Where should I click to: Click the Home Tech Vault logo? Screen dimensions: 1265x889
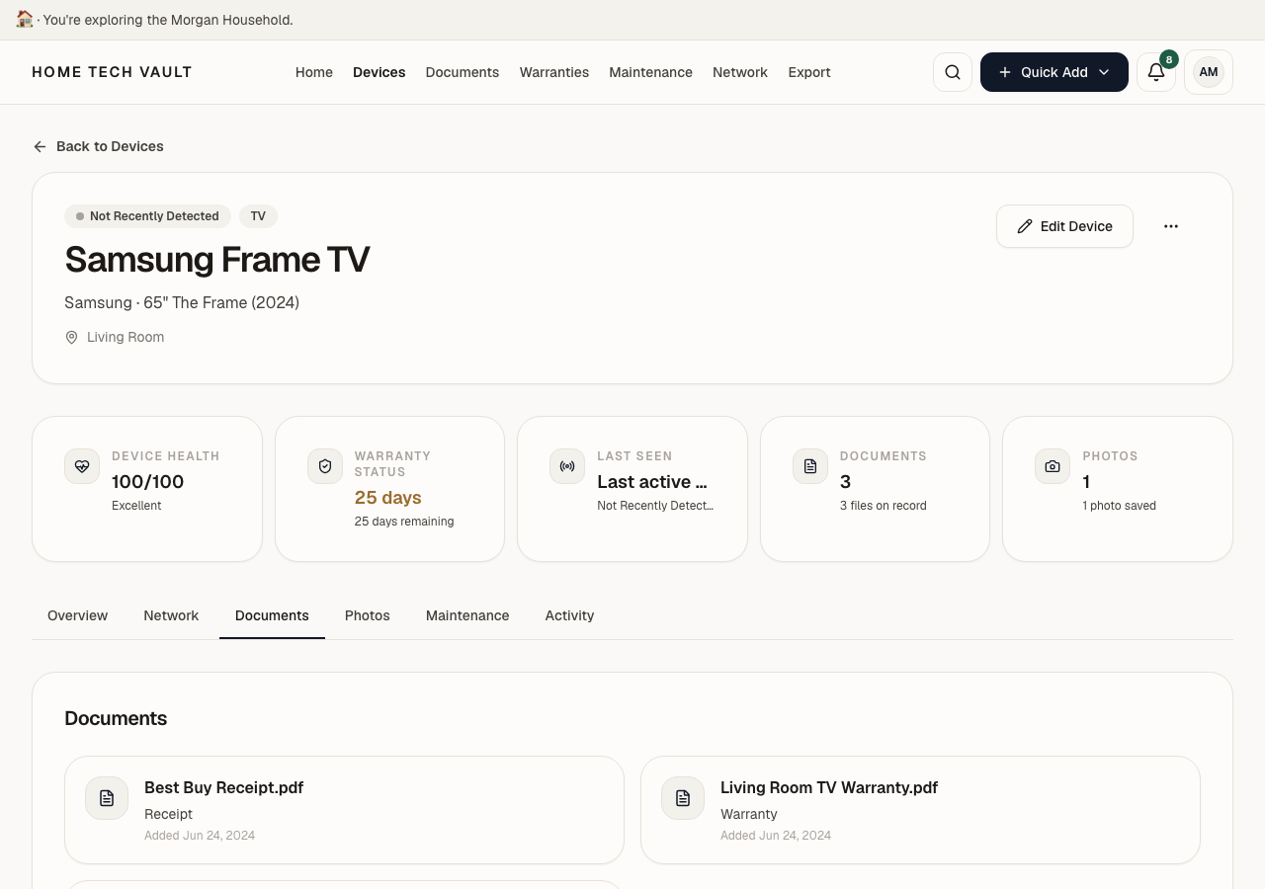coord(112,72)
